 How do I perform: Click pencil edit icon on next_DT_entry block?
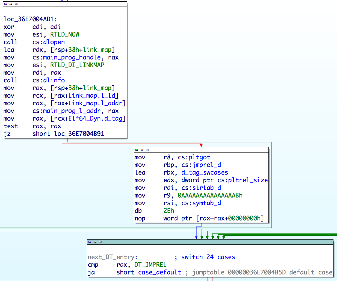pyautogui.click(x=95, y=242)
